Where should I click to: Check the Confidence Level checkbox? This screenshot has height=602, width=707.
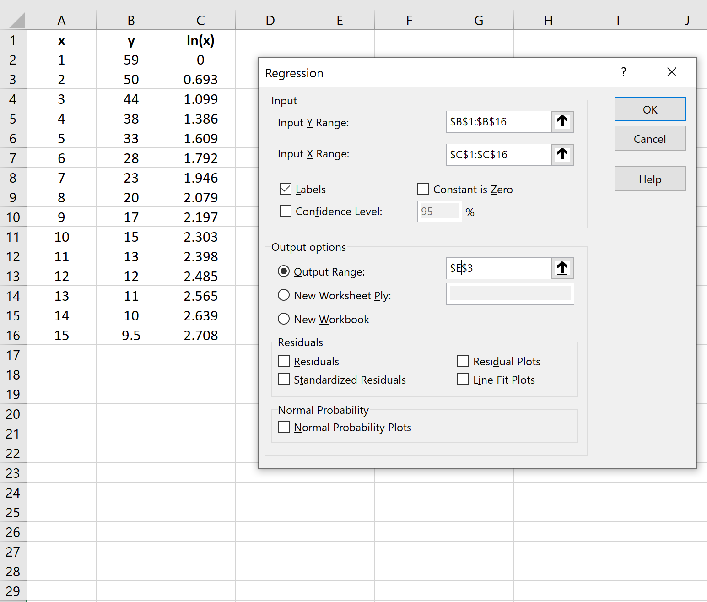coord(286,211)
